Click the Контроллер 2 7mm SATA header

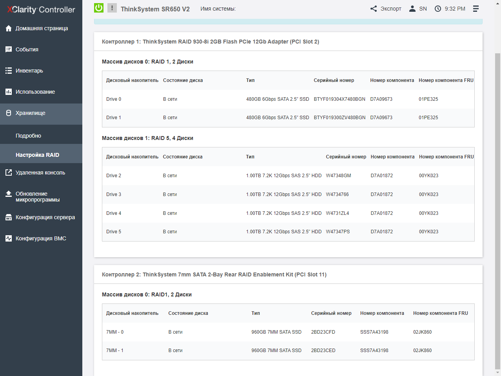click(214, 274)
